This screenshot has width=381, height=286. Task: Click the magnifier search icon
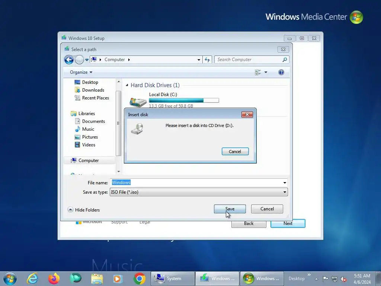pyautogui.click(x=285, y=60)
